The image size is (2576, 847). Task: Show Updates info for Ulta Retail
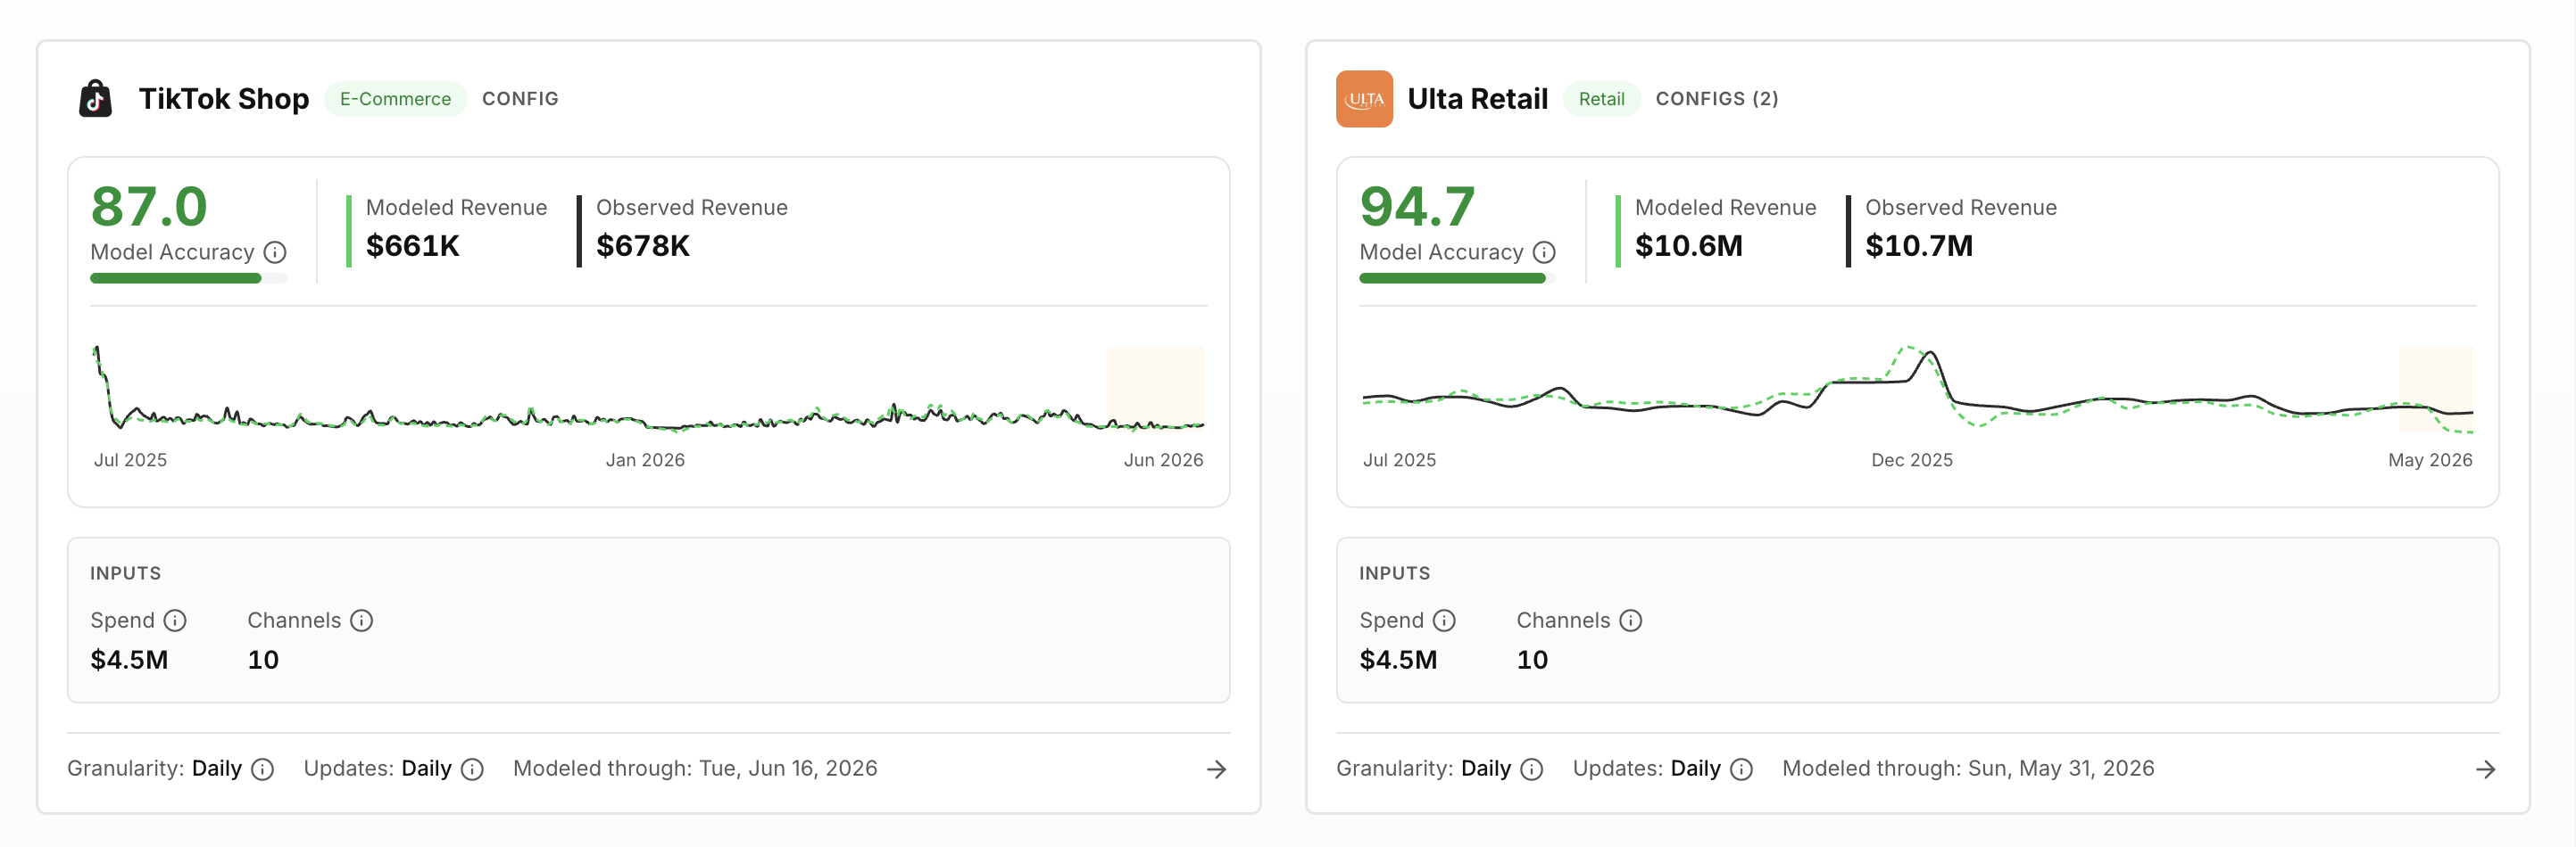pos(1742,769)
